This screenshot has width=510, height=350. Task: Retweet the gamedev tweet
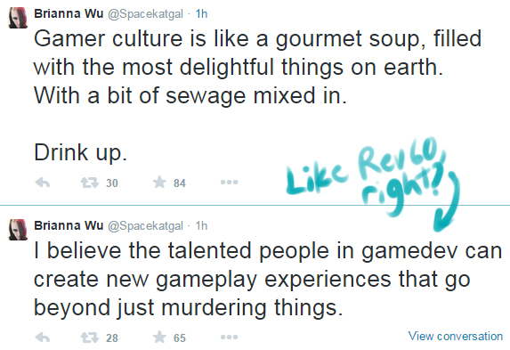(x=89, y=338)
